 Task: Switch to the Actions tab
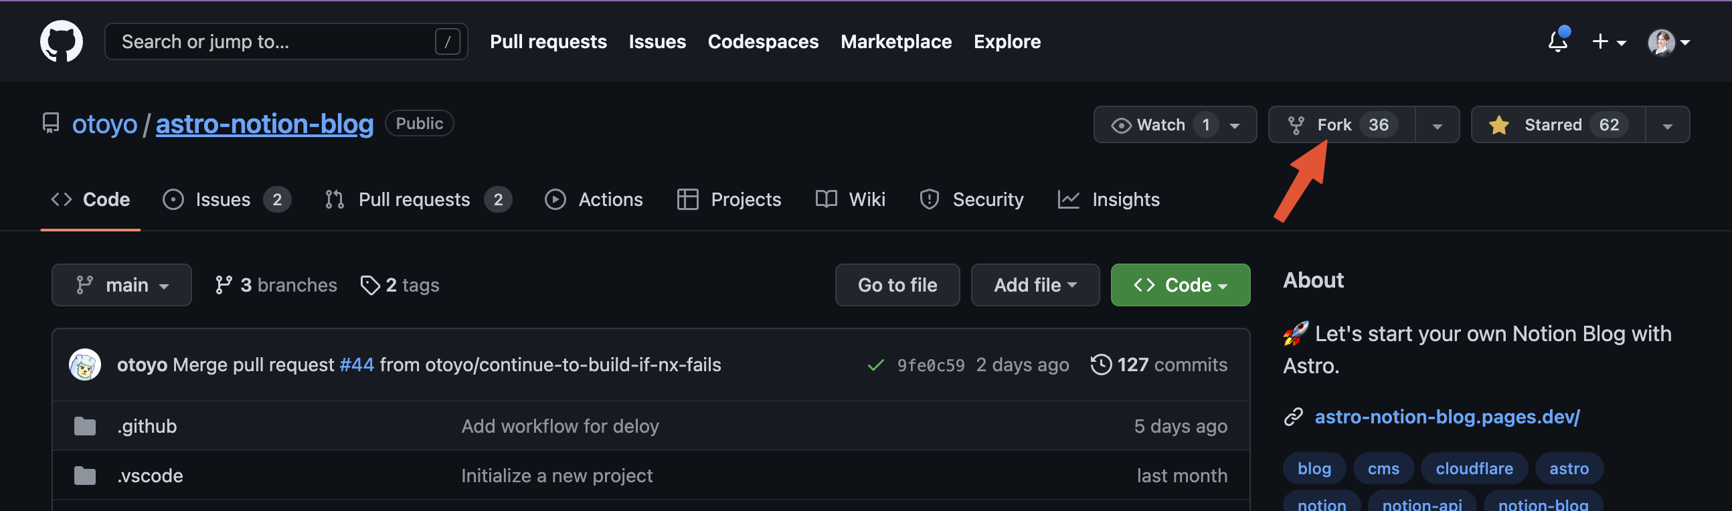coord(594,200)
